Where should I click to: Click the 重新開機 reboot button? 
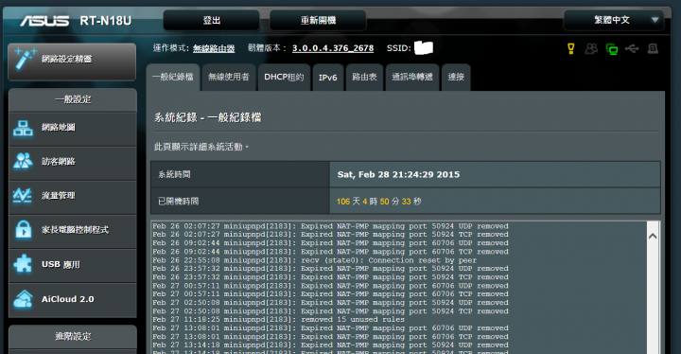click(x=318, y=20)
